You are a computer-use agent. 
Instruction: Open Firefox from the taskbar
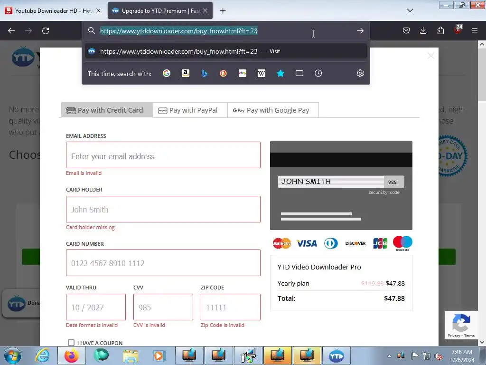pyautogui.click(x=71, y=355)
